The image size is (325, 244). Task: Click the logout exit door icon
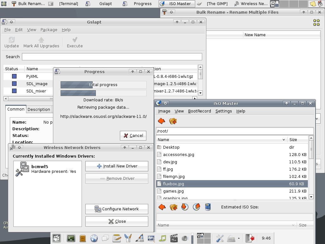pos(250,238)
